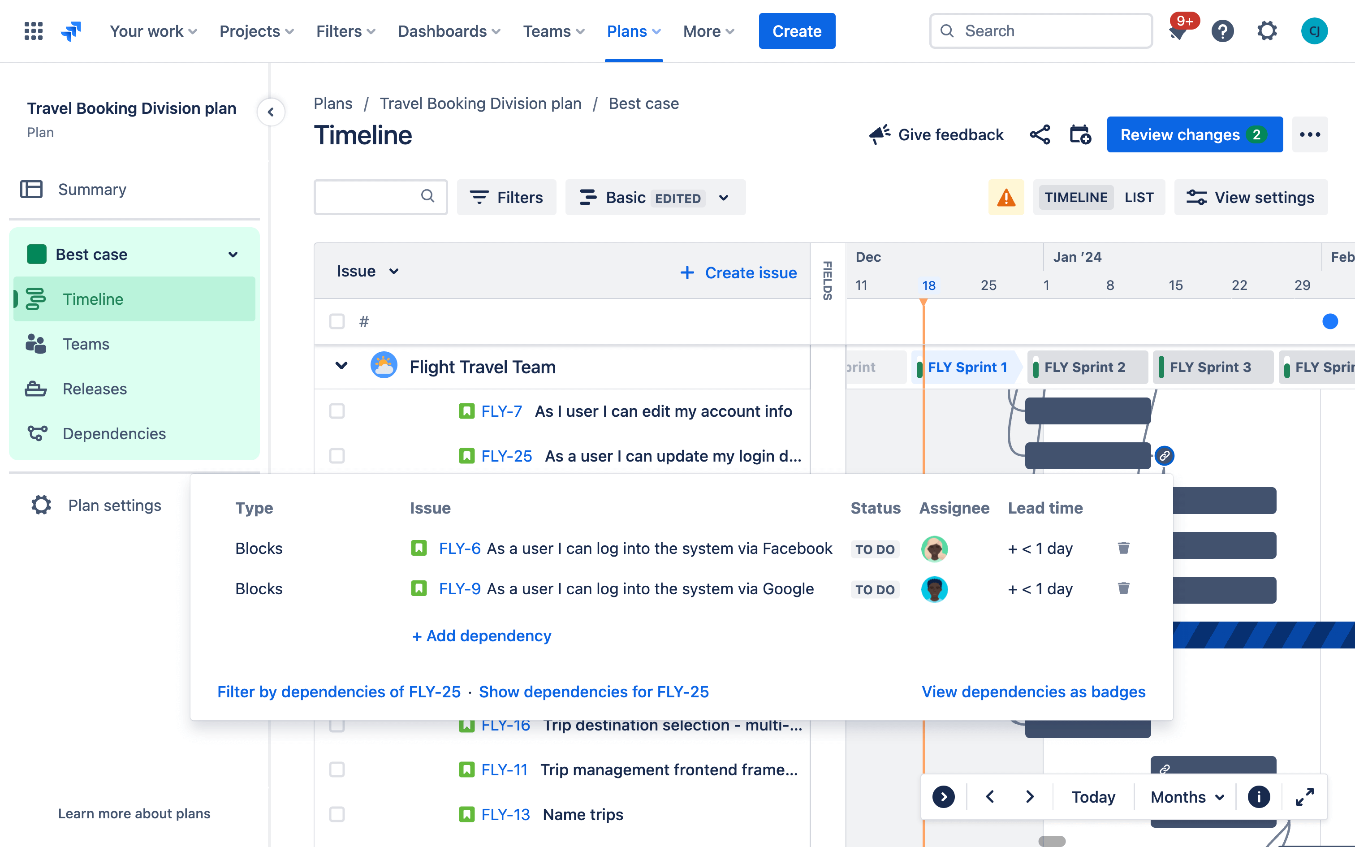This screenshot has height=847, width=1355.
Task: Toggle the warning indicator icon
Action: point(1006,197)
